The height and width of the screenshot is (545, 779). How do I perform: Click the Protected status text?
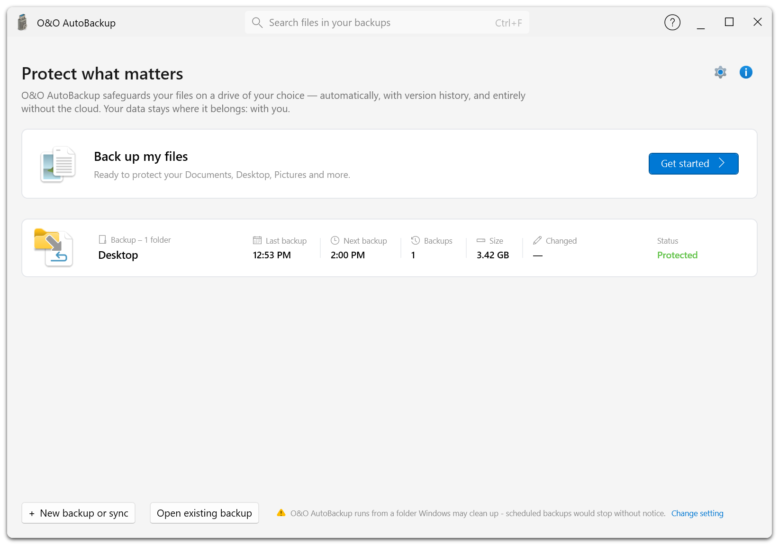tap(677, 255)
